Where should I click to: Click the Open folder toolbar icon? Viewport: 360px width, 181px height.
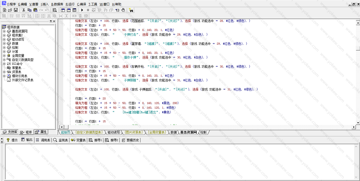(x=10, y=10)
